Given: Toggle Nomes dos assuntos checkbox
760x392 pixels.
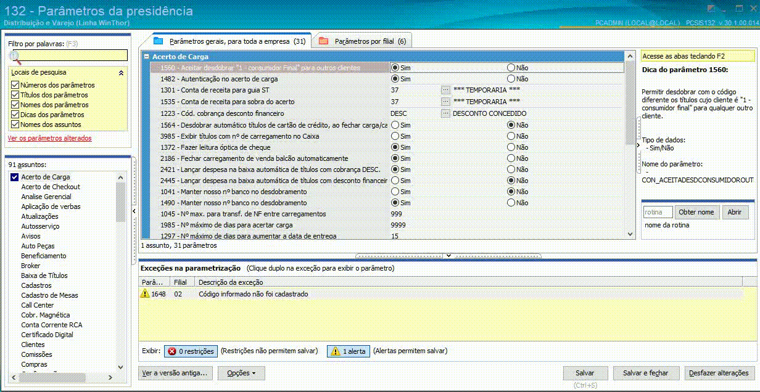Looking at the screenshot, I should click(x=15, y=125).
